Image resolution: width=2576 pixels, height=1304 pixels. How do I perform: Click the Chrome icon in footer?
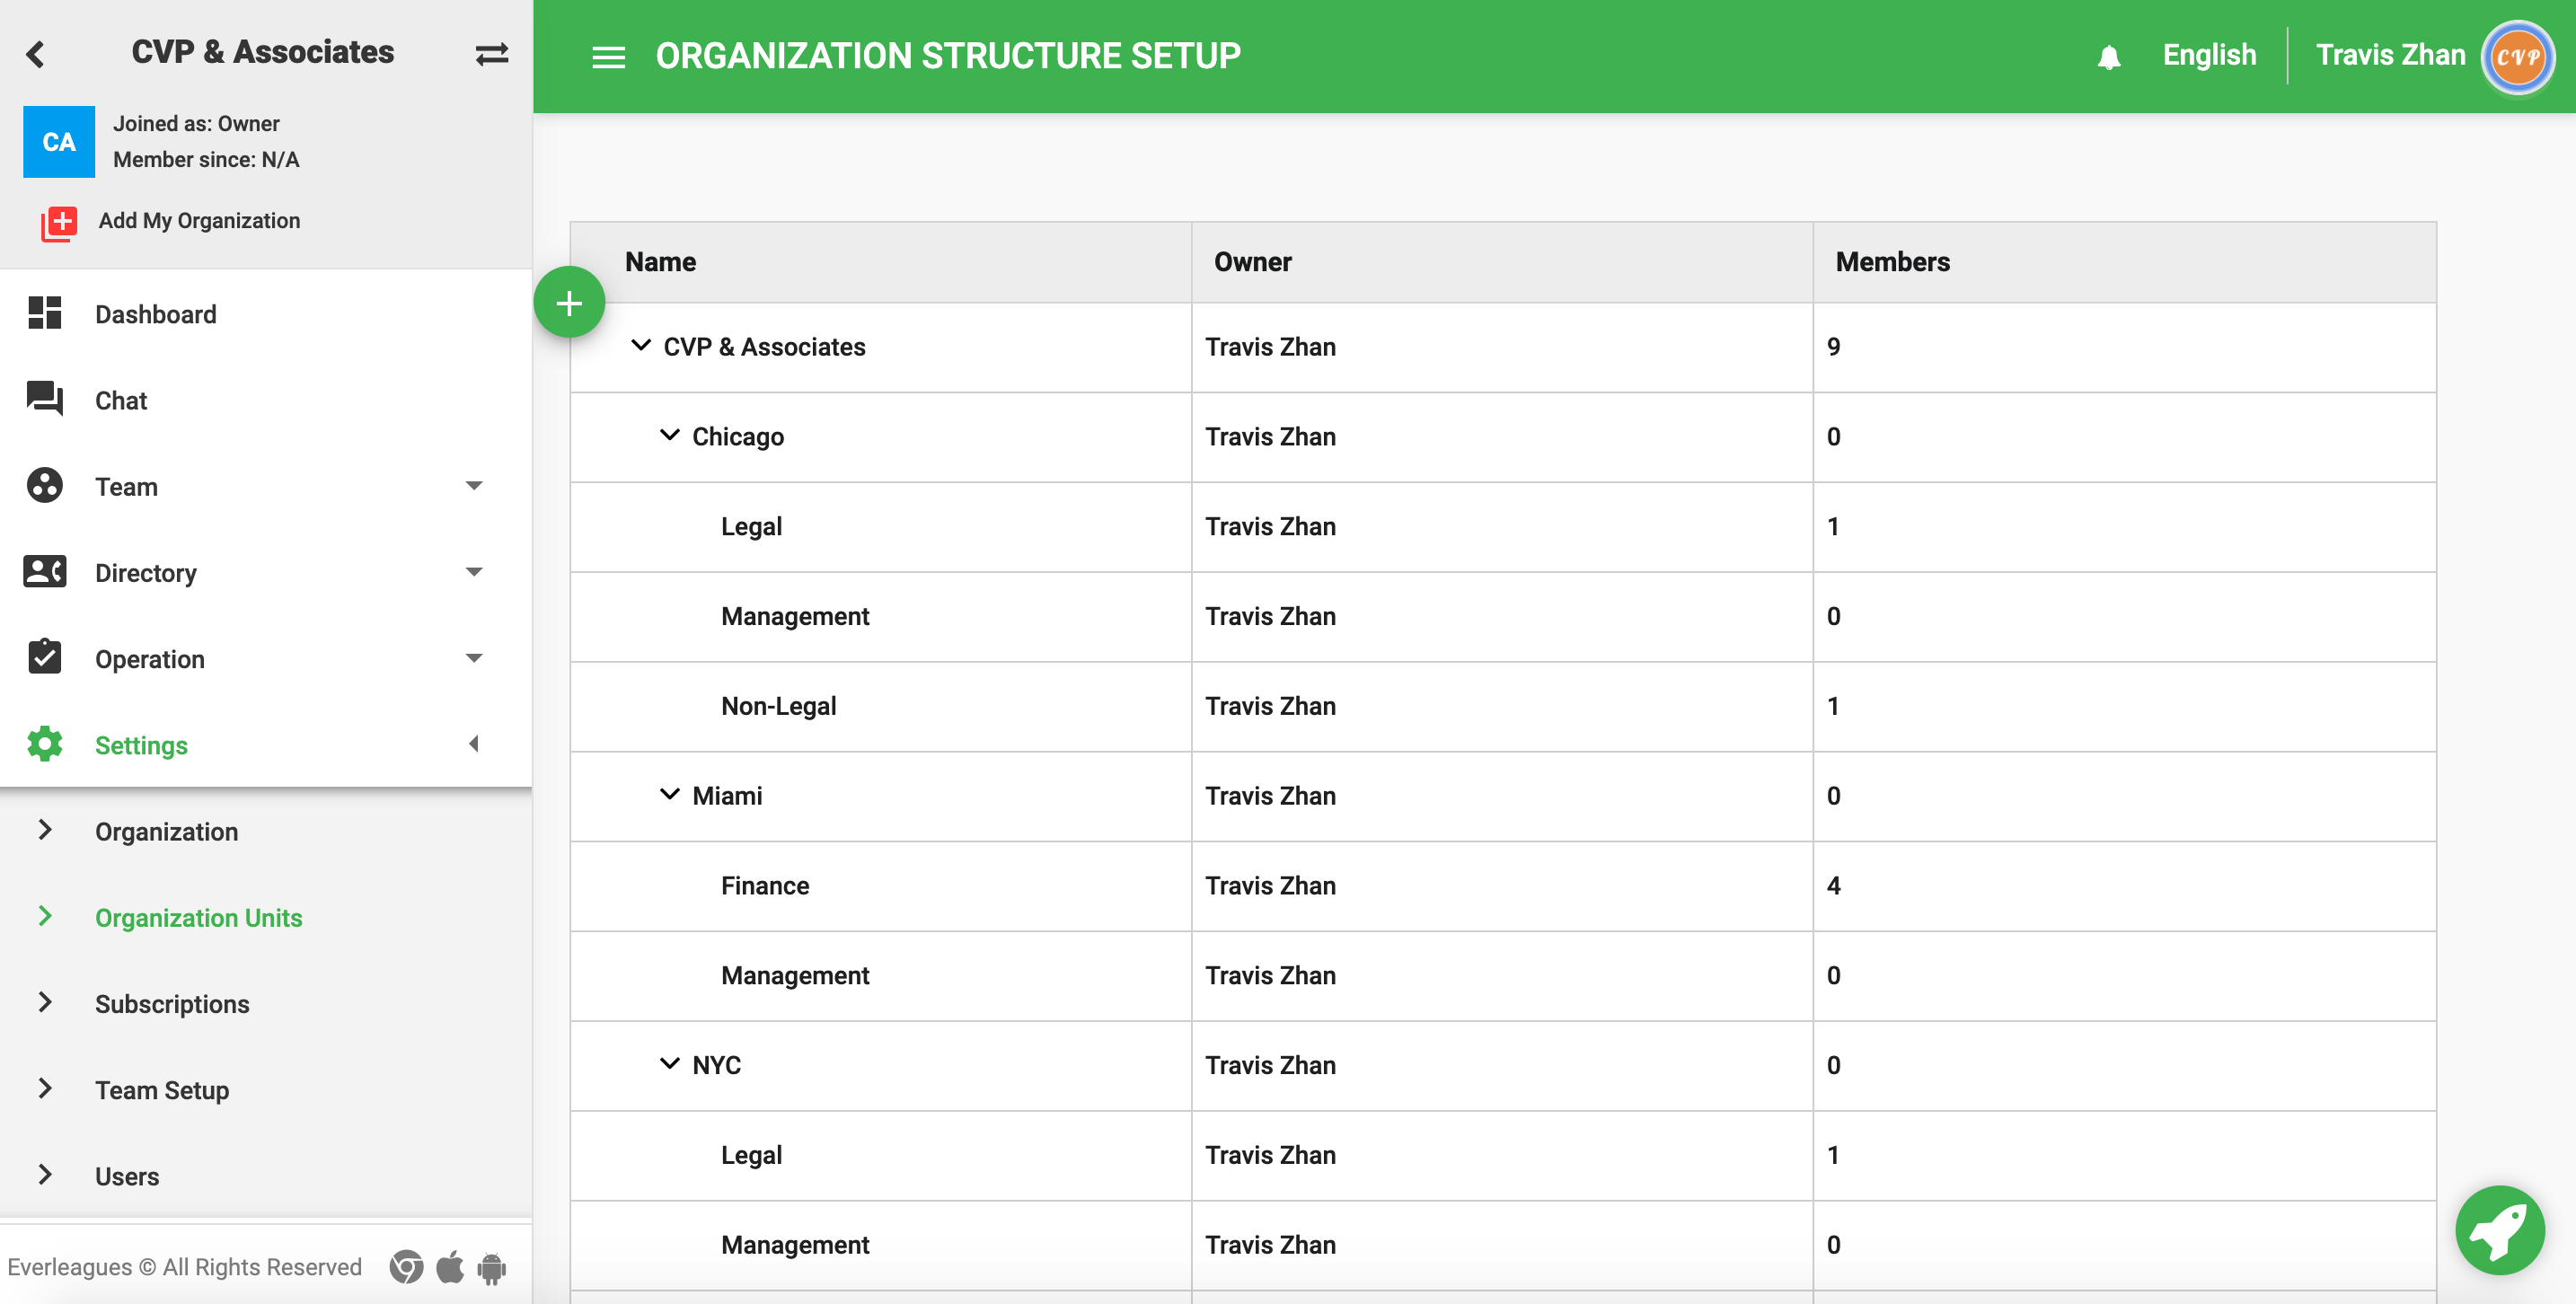406,1267
